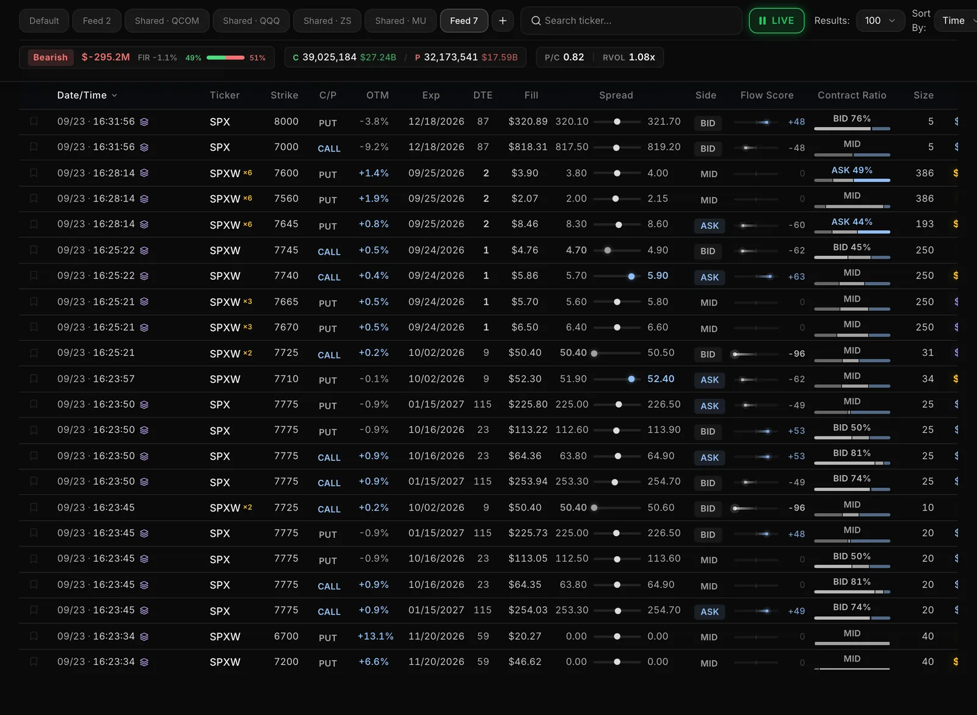Click the x6 badge on SPXW 7645 row

248,224
